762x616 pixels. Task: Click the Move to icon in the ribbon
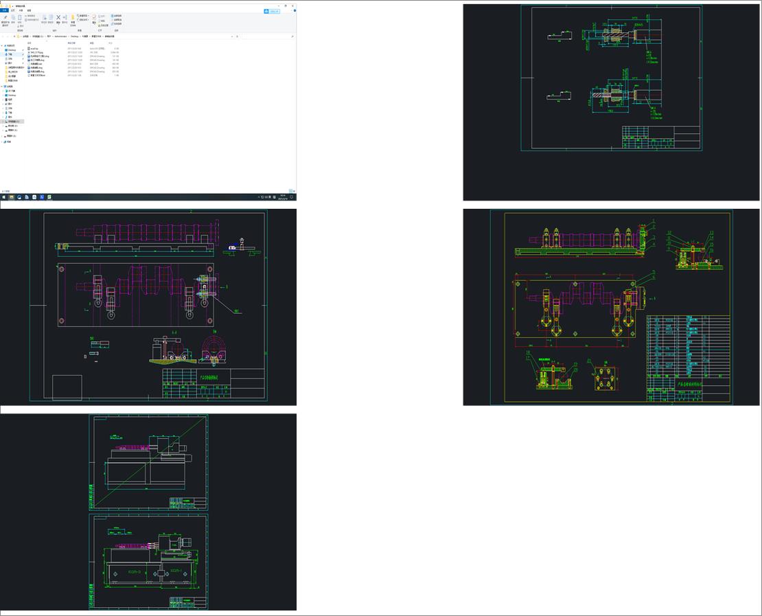(x=44, y=19)
